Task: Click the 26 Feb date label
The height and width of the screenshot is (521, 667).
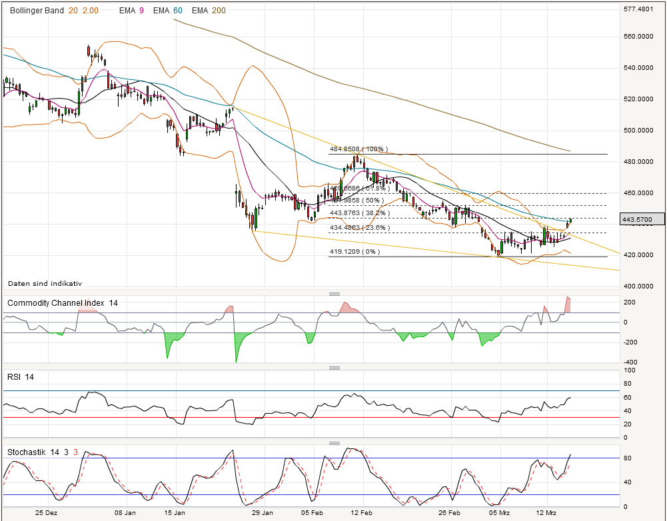Action: 450,512
